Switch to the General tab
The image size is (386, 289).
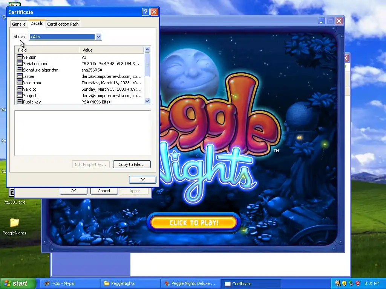pos(19,24)
